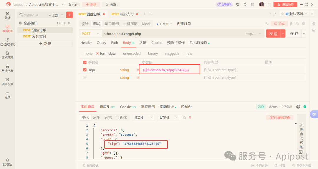Click the 发送 send button
318x169 pixels.
pyautogui.click(x=273, y=34)
